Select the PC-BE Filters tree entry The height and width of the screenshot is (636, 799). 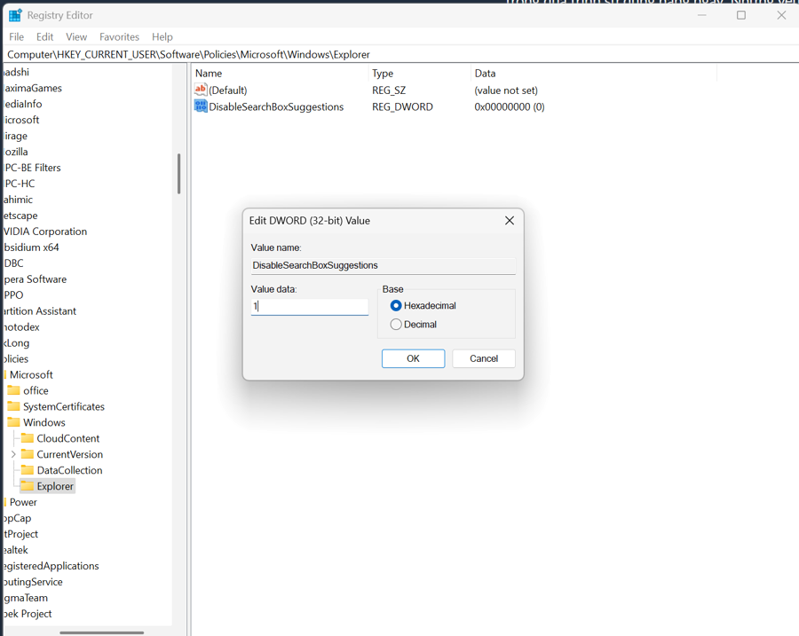33,168
